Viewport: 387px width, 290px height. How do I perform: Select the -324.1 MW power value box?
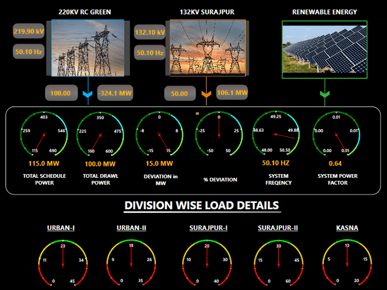tap(115, 93)
